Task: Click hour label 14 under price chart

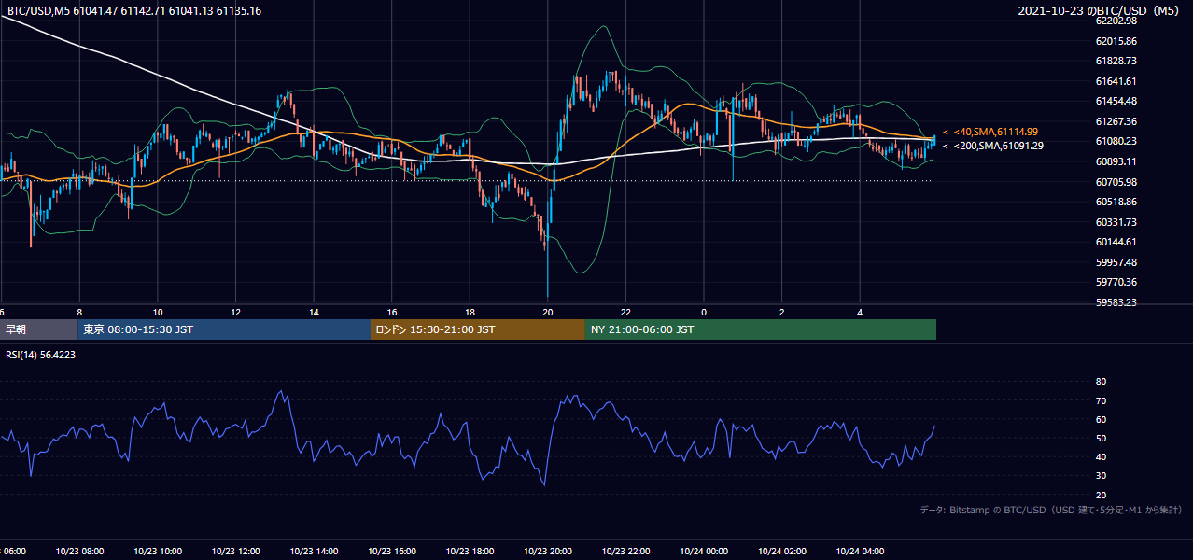Action: pyautogui.click(x=314, y=313)
